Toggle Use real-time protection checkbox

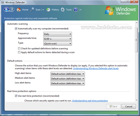16,96
